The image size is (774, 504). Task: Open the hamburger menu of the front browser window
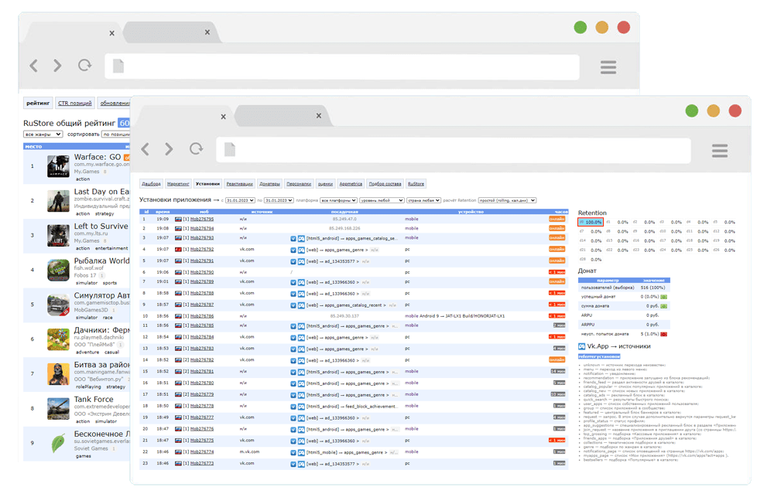(x=720, y=151)
